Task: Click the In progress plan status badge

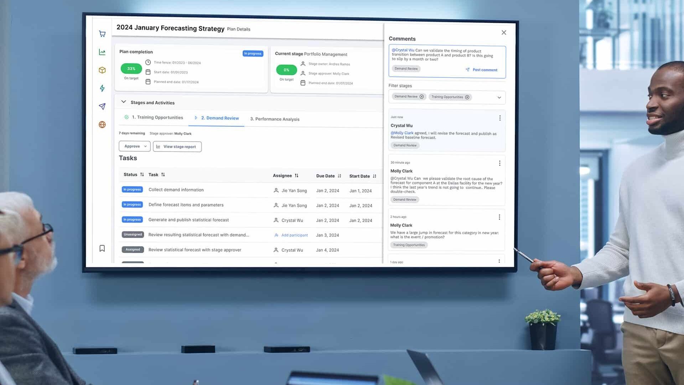Action: pos(253,53)
